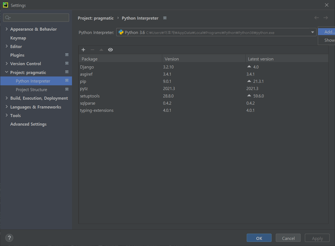Select Python Interpreter in the tree
Screen dimensions: 335x246
pyautogui.click(x=36, y=81)
